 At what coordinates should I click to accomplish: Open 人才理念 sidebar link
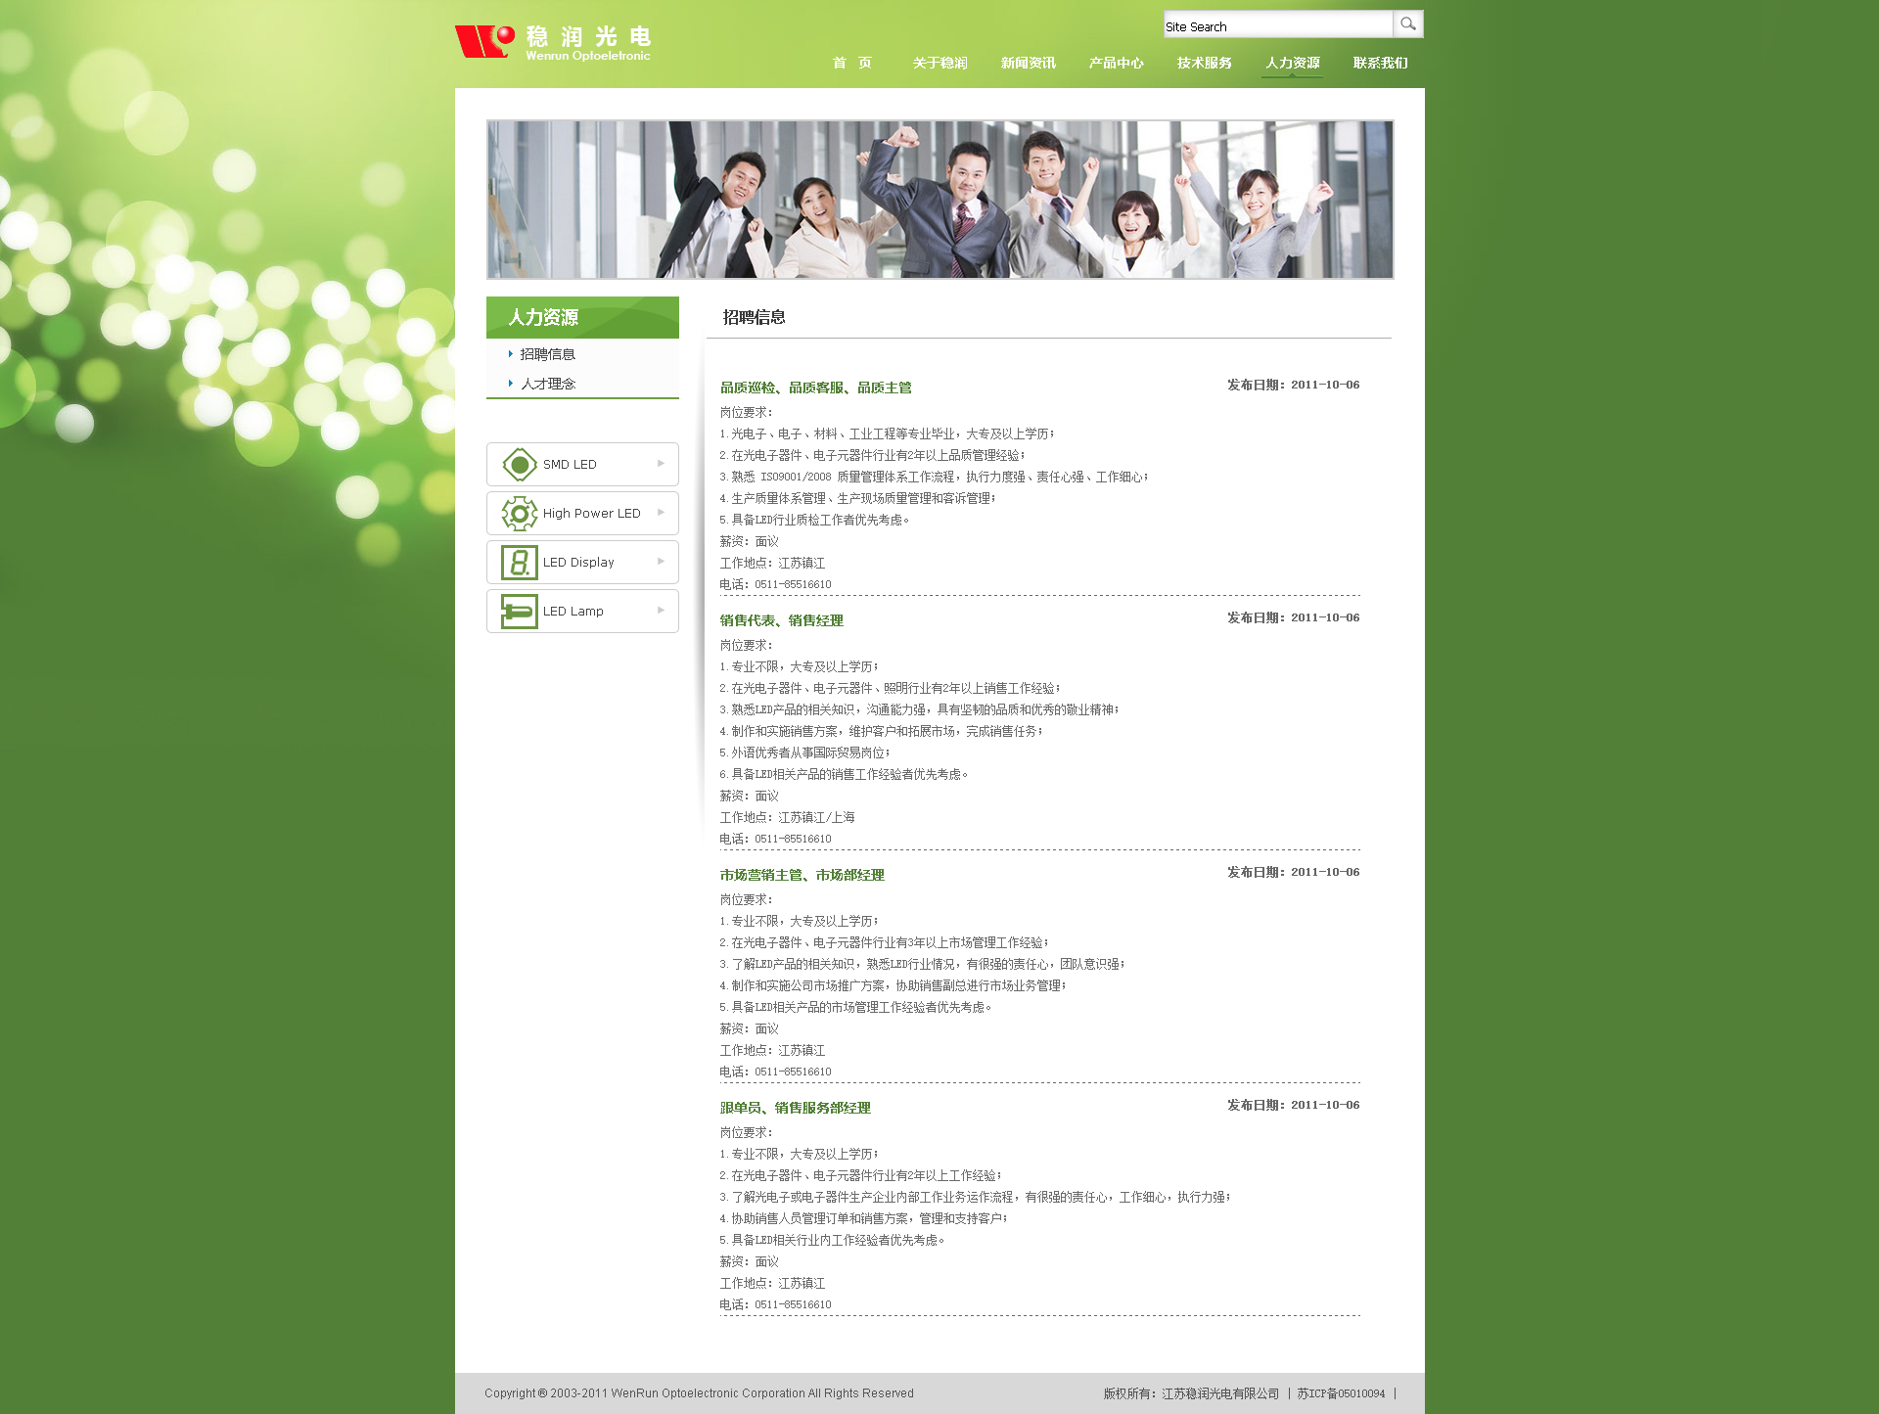547,384
